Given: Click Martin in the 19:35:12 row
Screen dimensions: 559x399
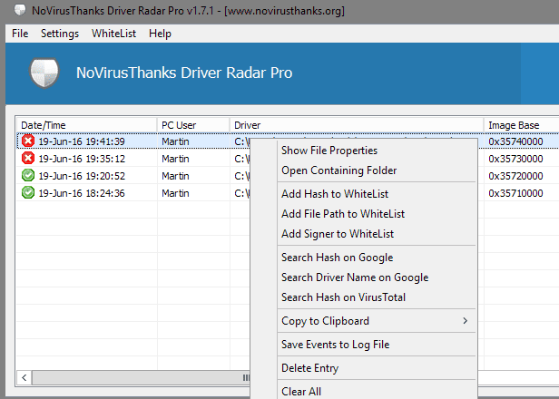Looking at the screenshot, I should [175, 159].
